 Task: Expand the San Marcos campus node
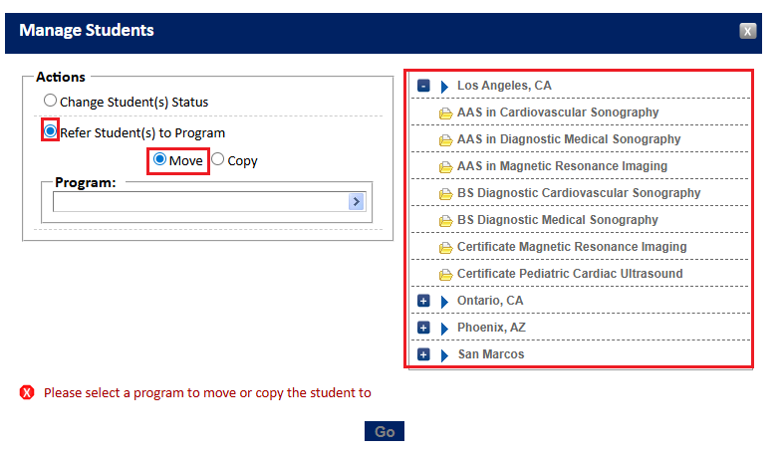click(x=423, y=354)
